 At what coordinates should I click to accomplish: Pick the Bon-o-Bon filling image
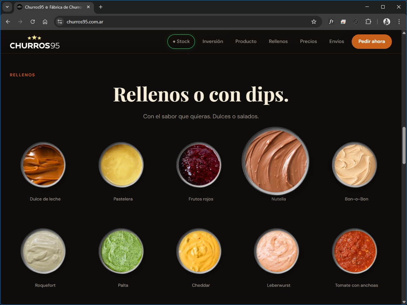354,165
